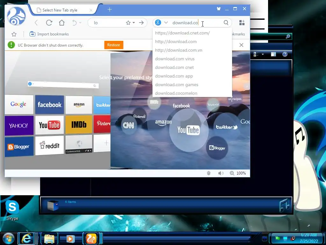Screen dimensions: 326x245
Task: Select suggestion 'download.cocomelon'
Action: pyautogui.click(x=192, y=93)
